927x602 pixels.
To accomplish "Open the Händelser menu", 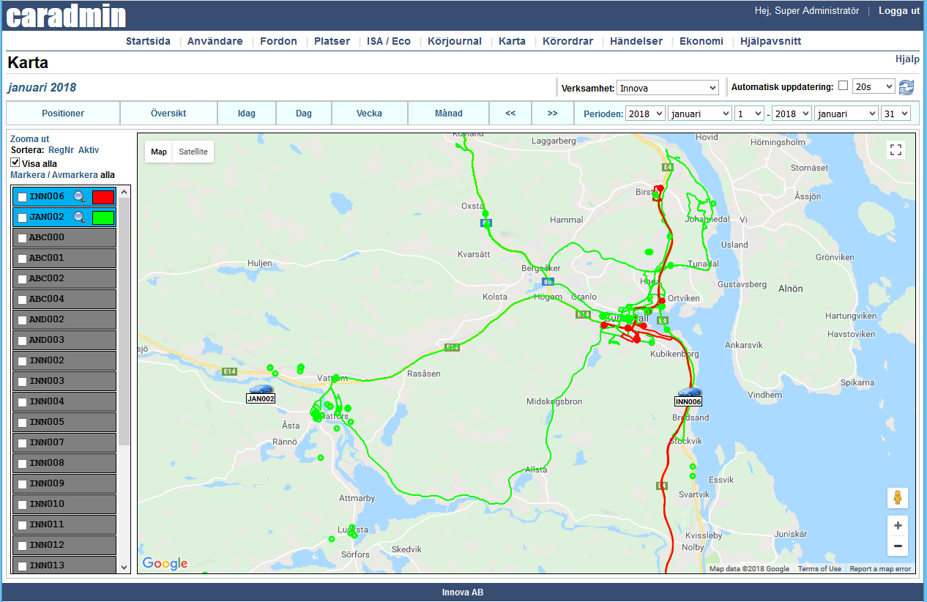I will tap(636, 41).
